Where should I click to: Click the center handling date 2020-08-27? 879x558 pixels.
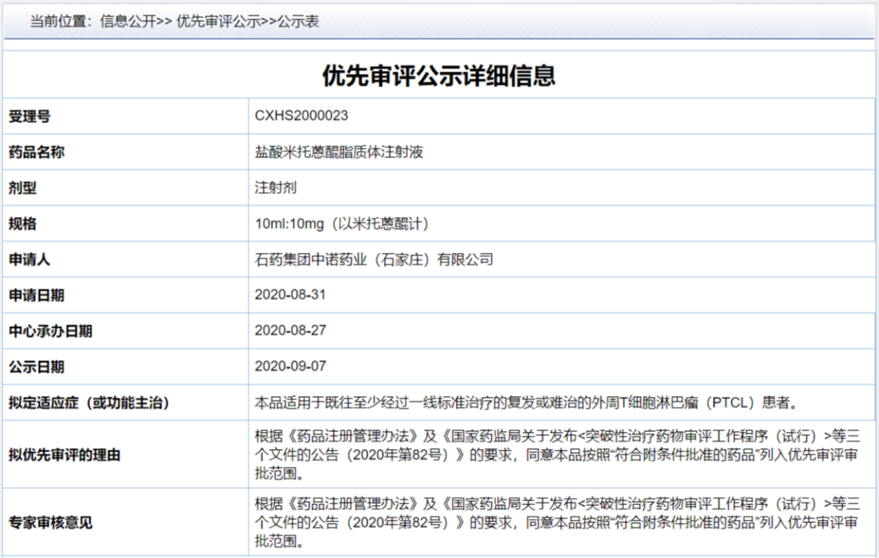pos(290,330)
